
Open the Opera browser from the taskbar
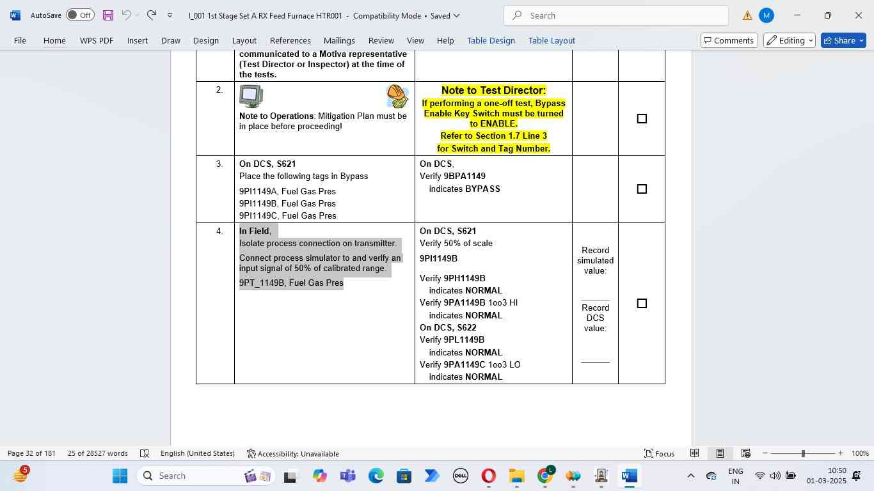(x=488, y=476)
